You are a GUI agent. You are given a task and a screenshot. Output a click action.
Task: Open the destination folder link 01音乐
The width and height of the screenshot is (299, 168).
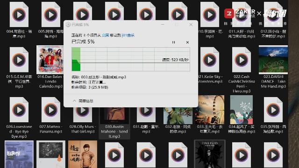[x=128, y=35]
